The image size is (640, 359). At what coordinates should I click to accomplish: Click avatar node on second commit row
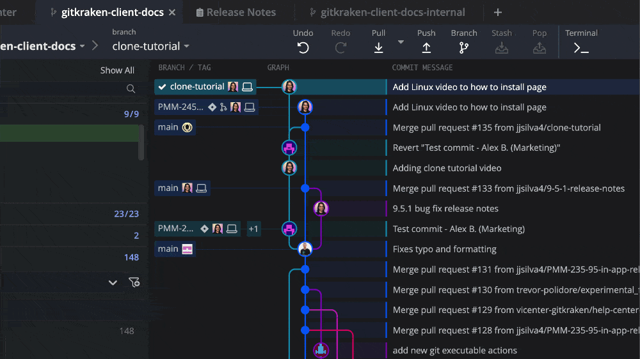pos(305,107)
